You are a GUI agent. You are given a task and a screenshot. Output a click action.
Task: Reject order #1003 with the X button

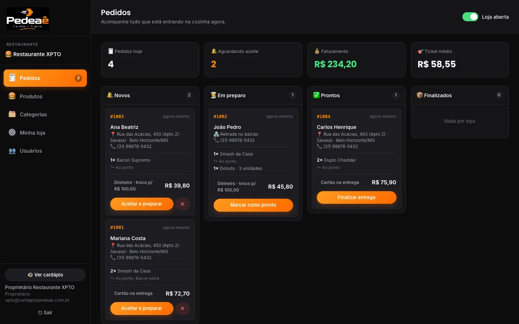183,204
